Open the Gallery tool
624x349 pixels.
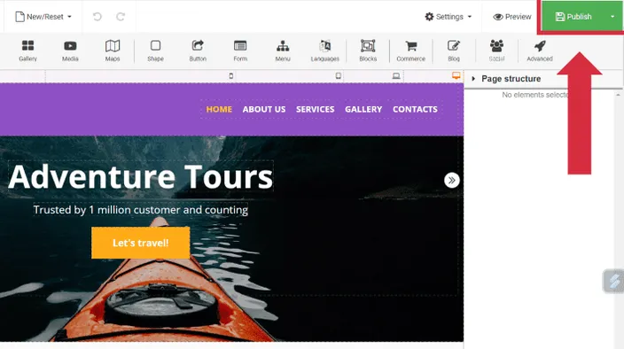[x=27, y=50]
